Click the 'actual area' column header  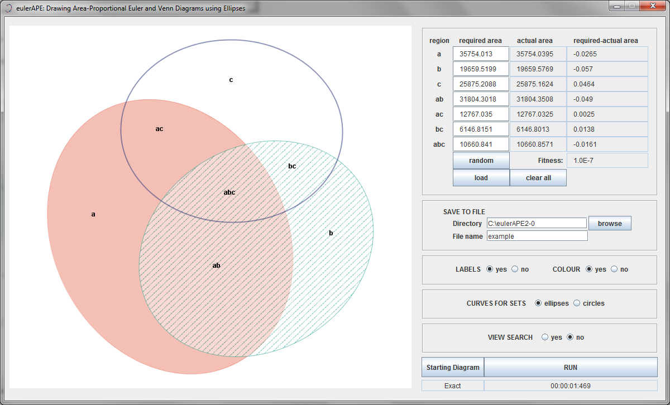click(535, 41)
